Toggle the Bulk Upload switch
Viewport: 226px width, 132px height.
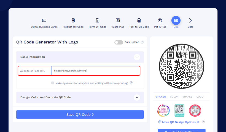tap(119, 42)
